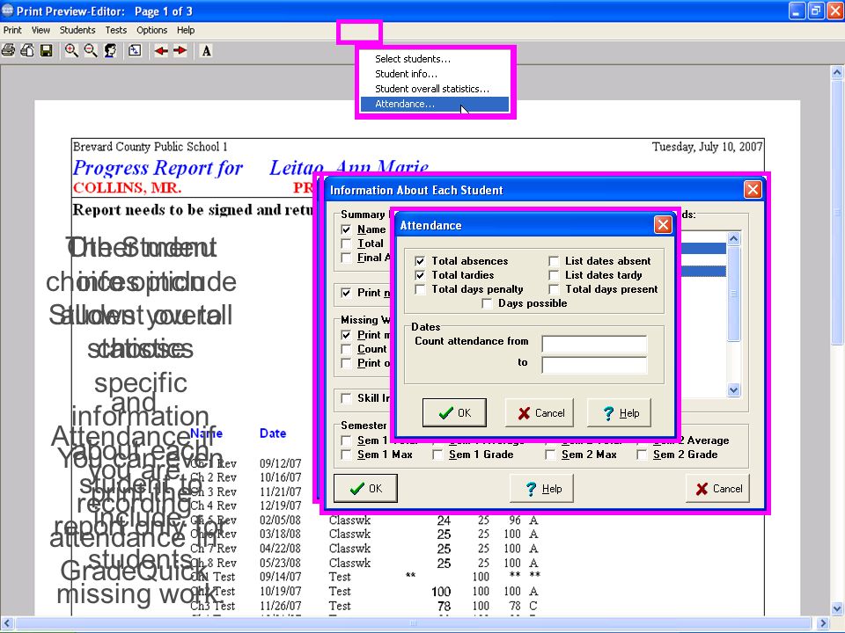Check the Sem 1 Grade checkbox

click(437, 455)
